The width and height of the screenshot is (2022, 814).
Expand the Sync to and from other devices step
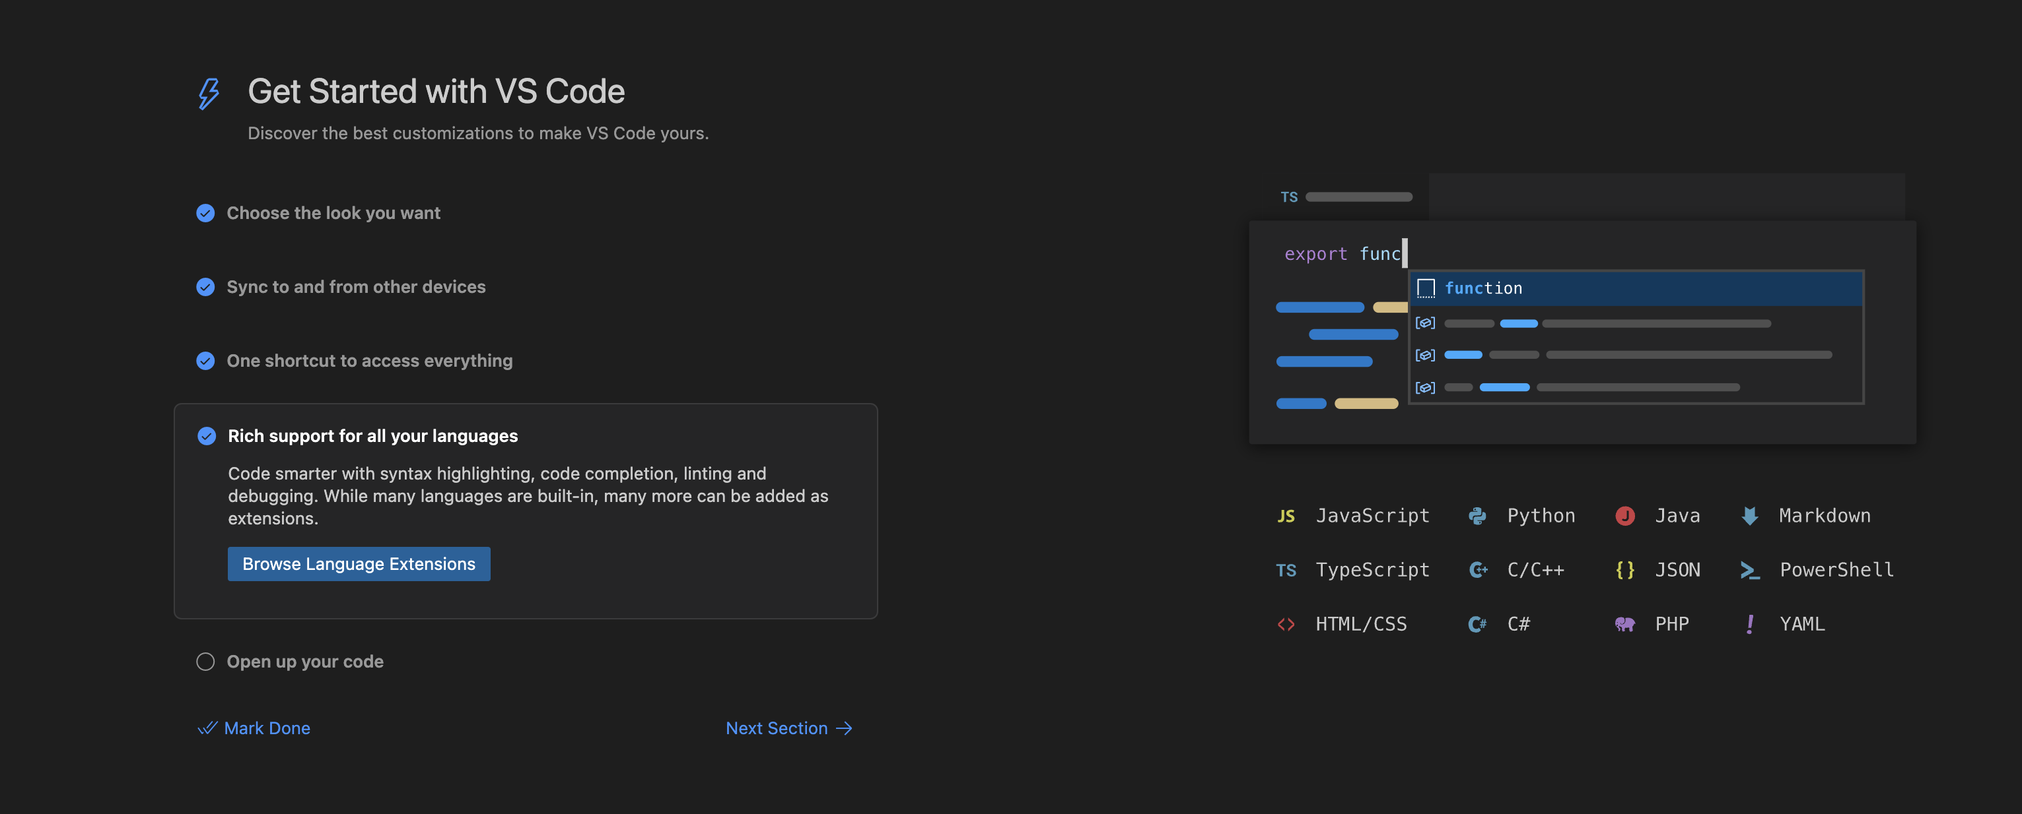pos(355,287)
